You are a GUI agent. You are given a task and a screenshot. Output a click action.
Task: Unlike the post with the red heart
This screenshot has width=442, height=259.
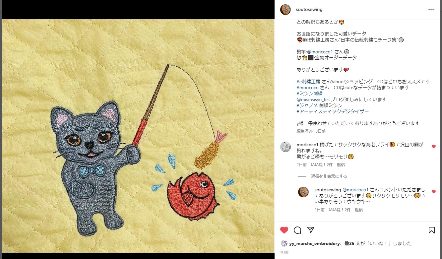pyautogui.click(x=284, y=230)
